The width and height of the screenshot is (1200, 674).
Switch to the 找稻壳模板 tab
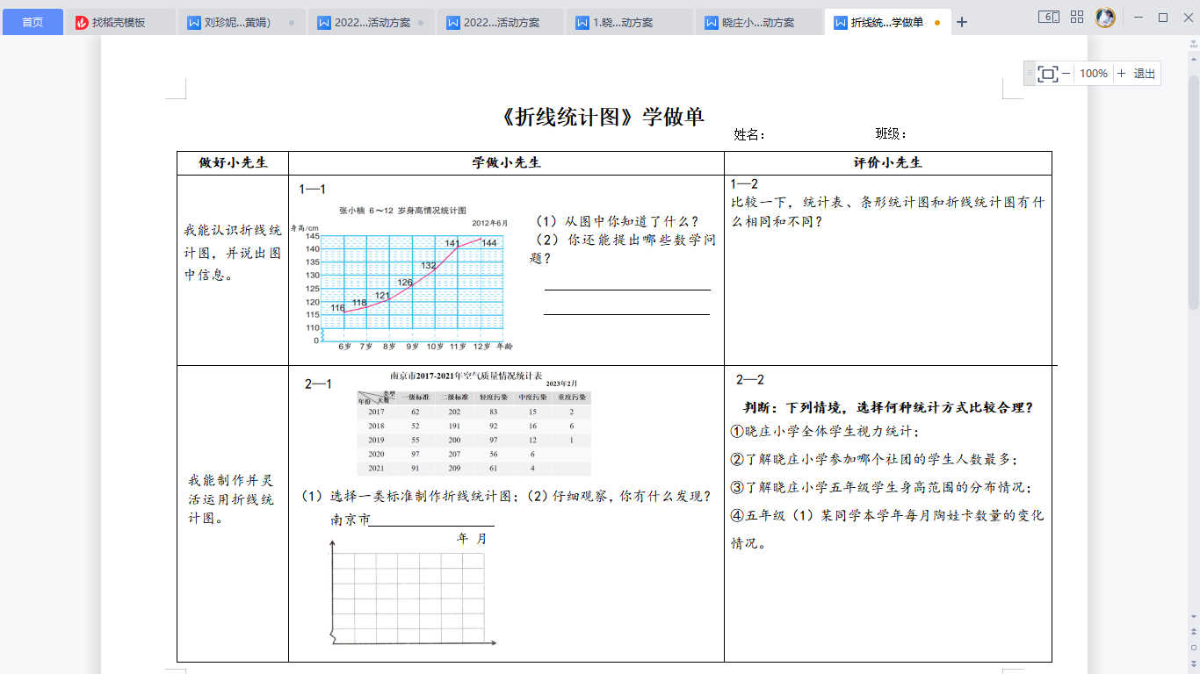click(120, 22)
